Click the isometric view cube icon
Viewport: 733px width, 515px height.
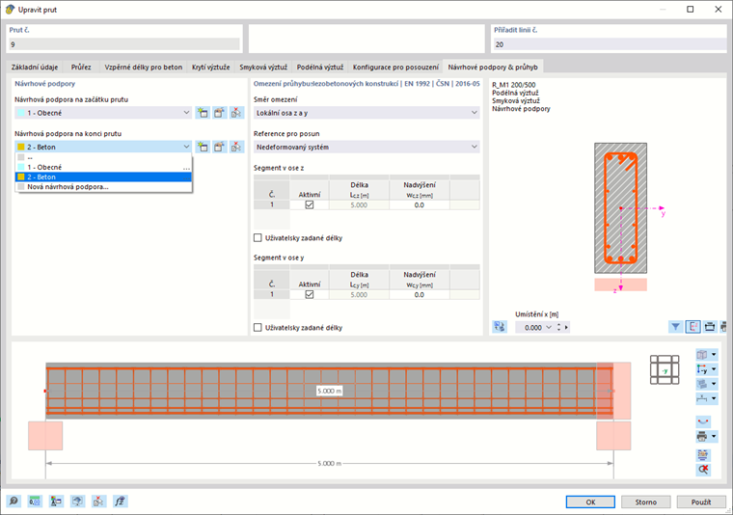702,355
